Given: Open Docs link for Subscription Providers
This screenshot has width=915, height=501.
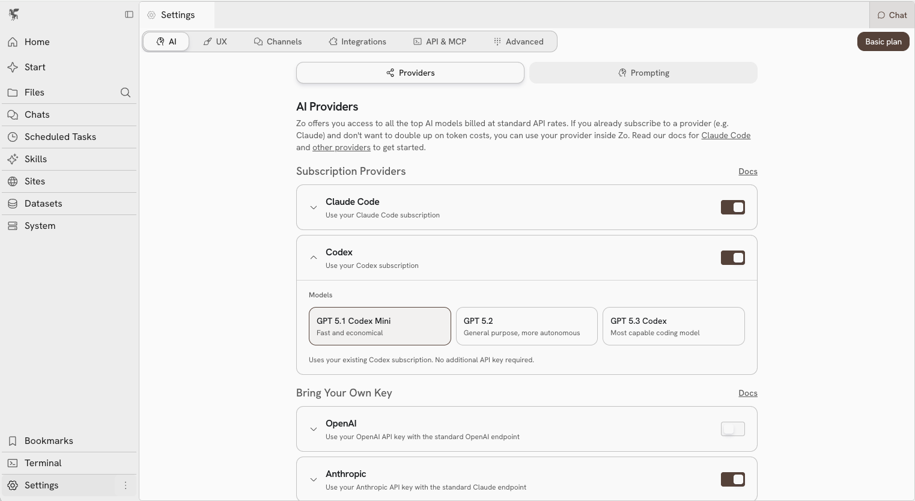Looking at the screenshot, I should (748, 171).
